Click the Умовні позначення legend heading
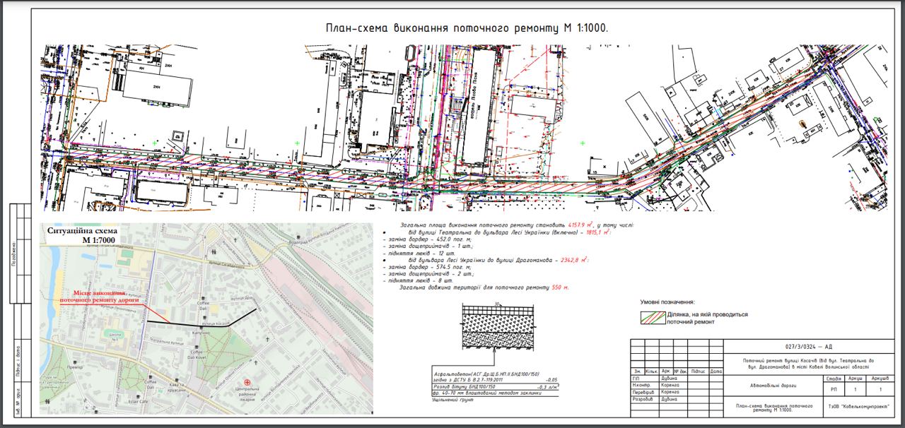Viewport: 905px width, 428px height. tap(667, 302)
